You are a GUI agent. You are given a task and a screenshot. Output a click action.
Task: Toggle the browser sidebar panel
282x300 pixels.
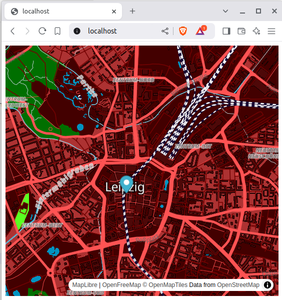pos(226,31)
